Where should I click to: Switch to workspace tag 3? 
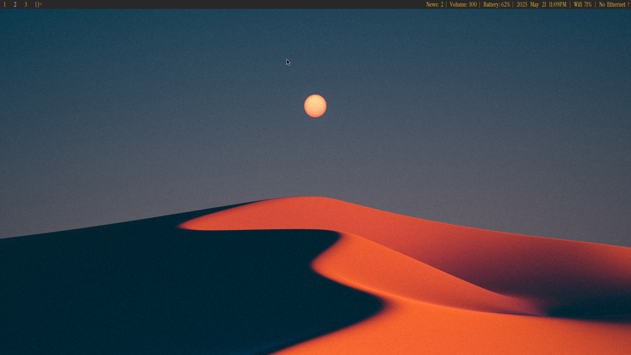26,5
